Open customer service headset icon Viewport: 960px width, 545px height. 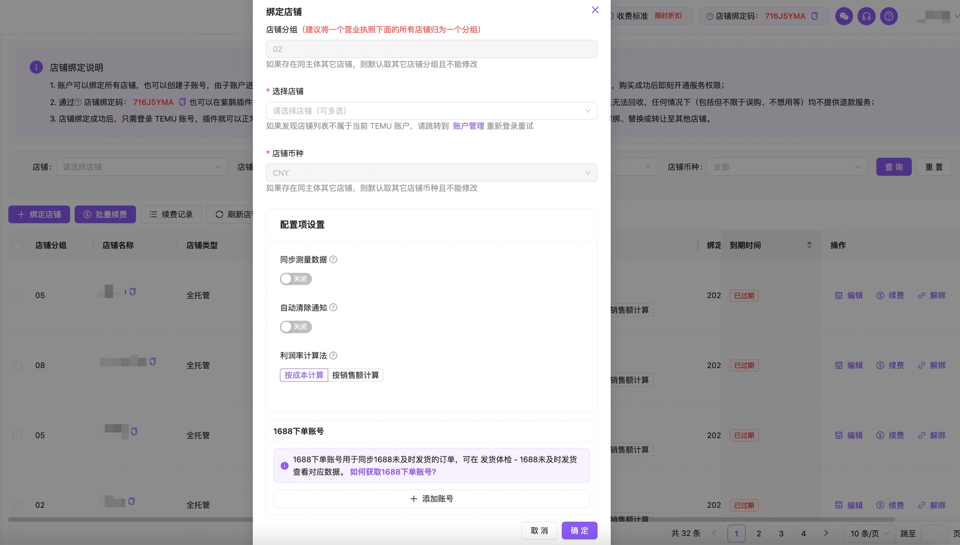[866, 16]
